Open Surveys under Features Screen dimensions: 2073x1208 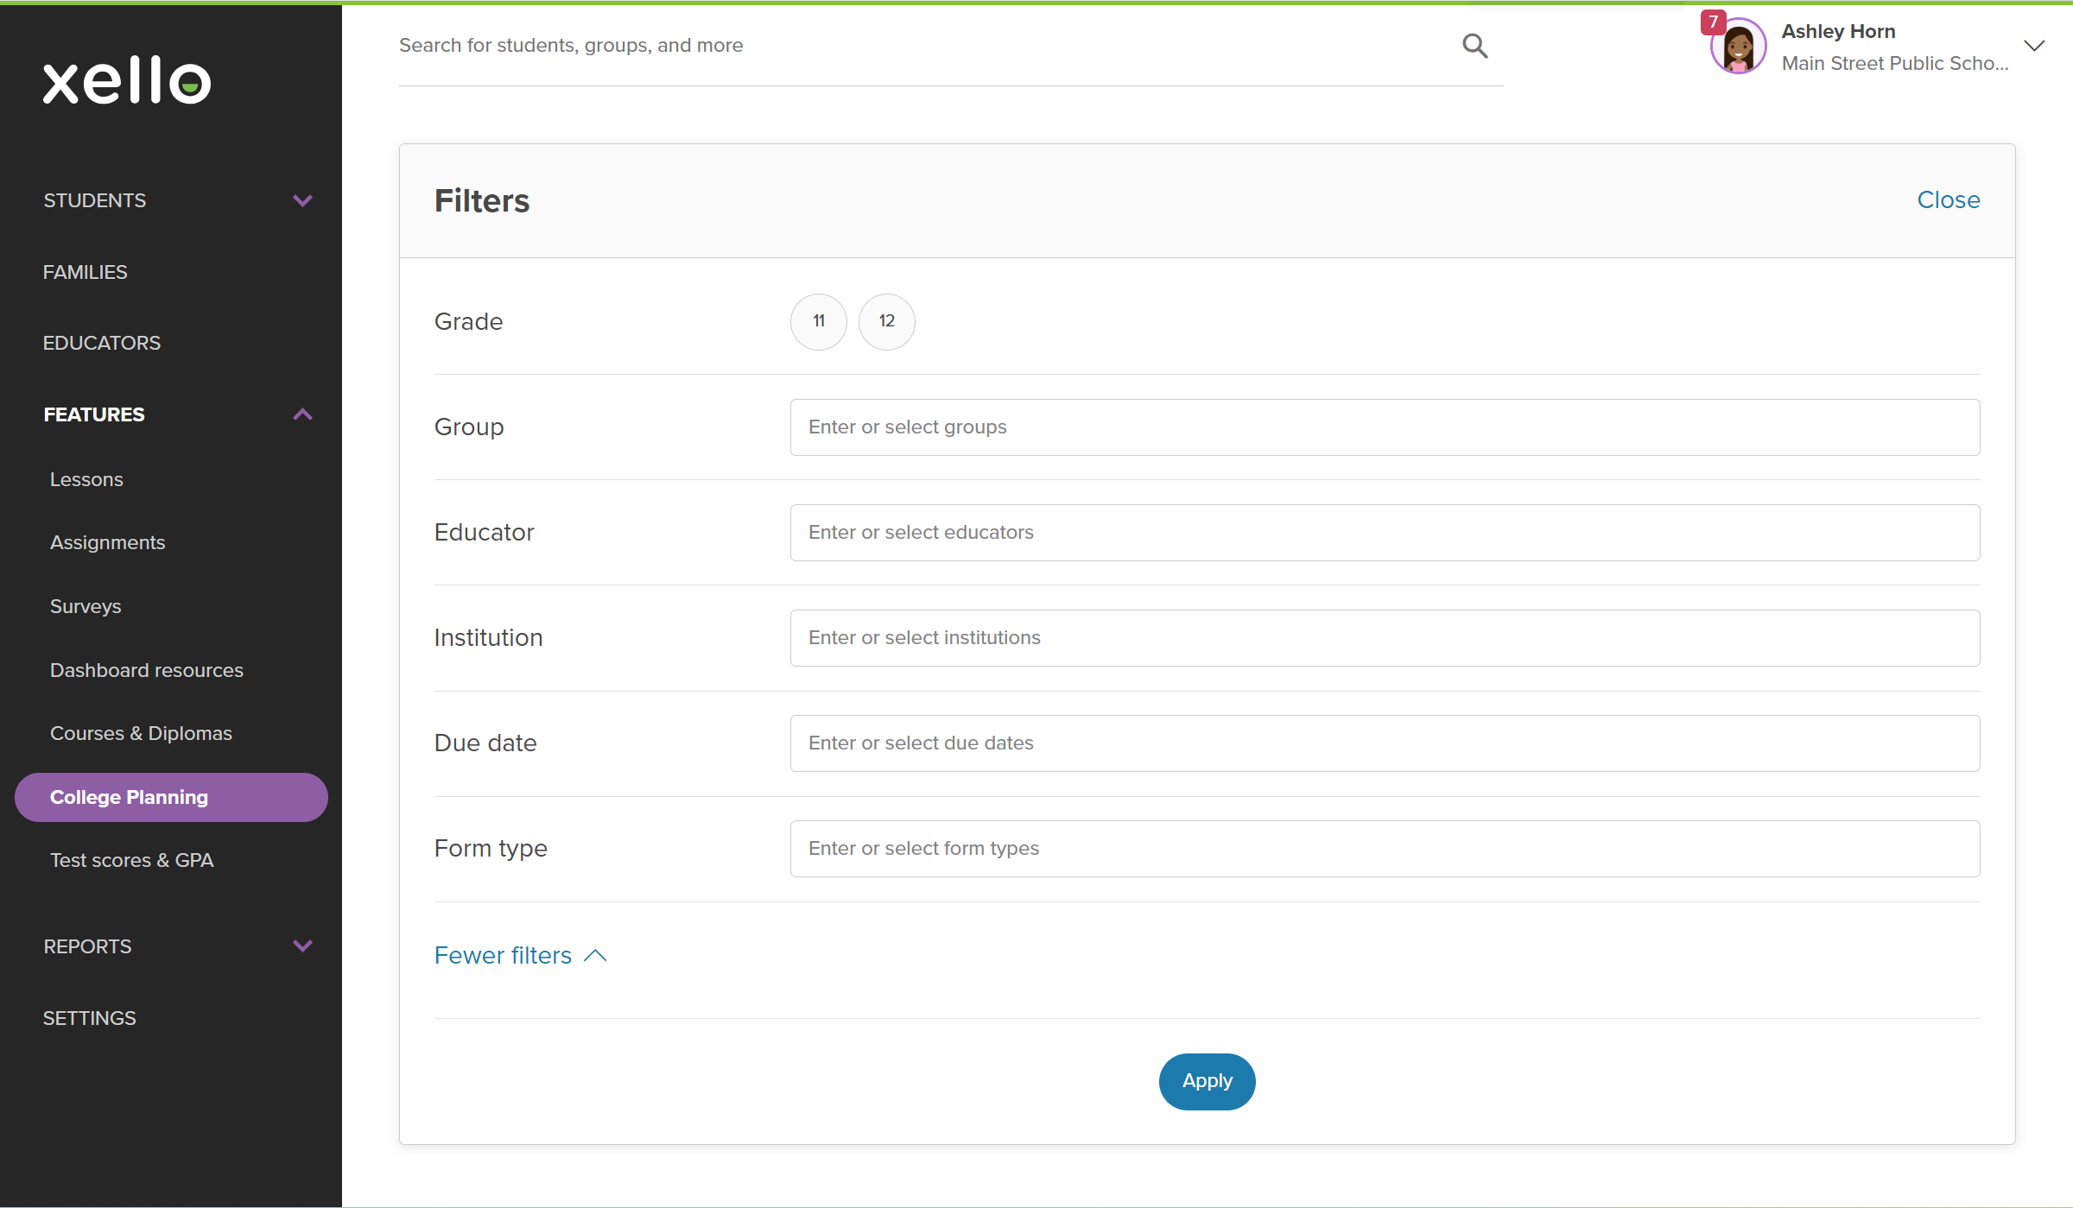click(x=86, y=606)
